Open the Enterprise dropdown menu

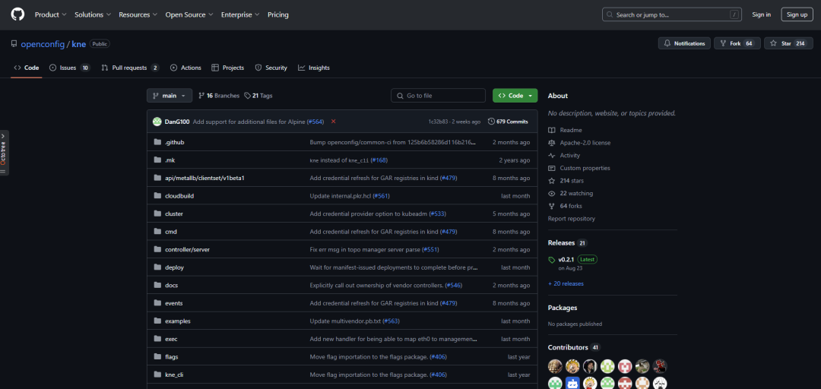tap(240, 14)
